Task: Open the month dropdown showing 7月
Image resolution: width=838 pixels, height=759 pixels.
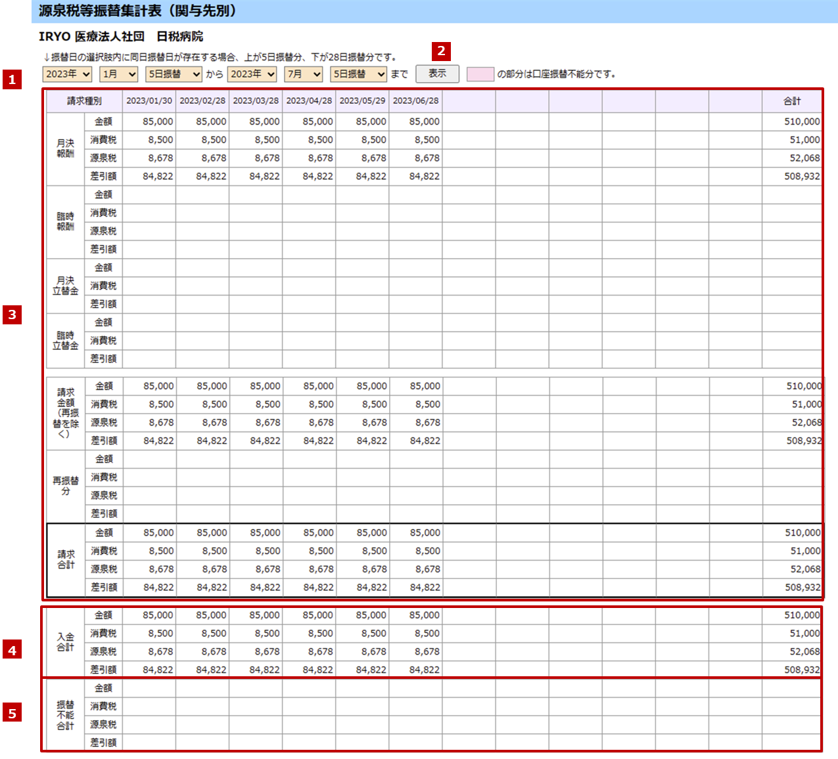Action: coord(304,74)
